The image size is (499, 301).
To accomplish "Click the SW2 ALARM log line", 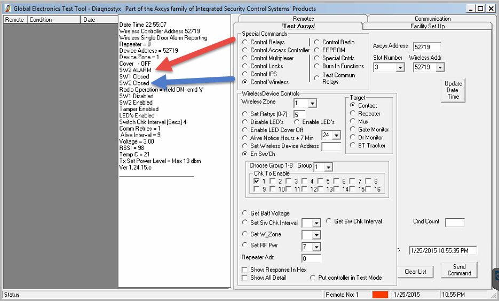I will (135, 70).
